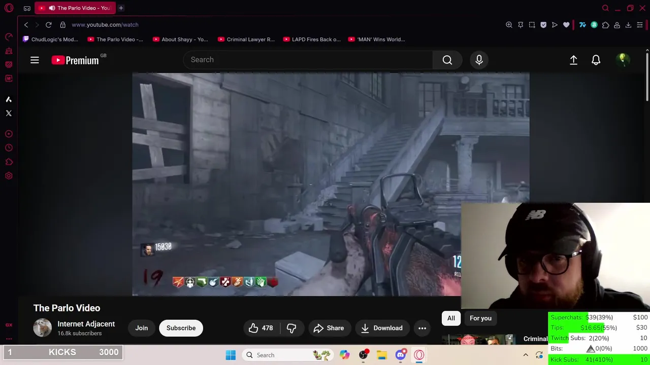Viewport: 650px width, 365px height.
Task: Open GX Control speedometer in sidebar
Action: click(9, 36)
